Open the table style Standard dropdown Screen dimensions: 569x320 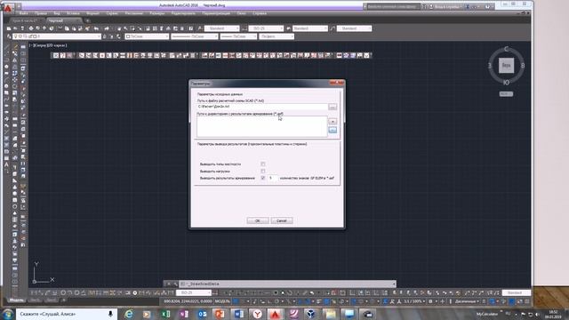(310, 28)
